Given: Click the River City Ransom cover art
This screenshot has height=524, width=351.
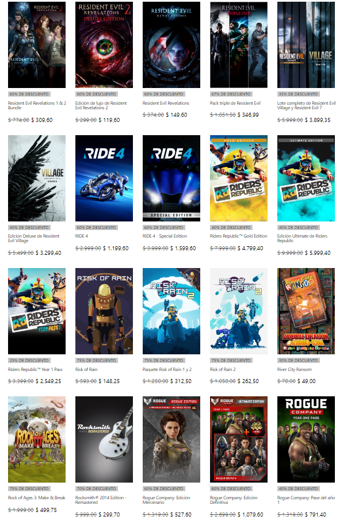Looking at the screenshot, I should 306,311.
